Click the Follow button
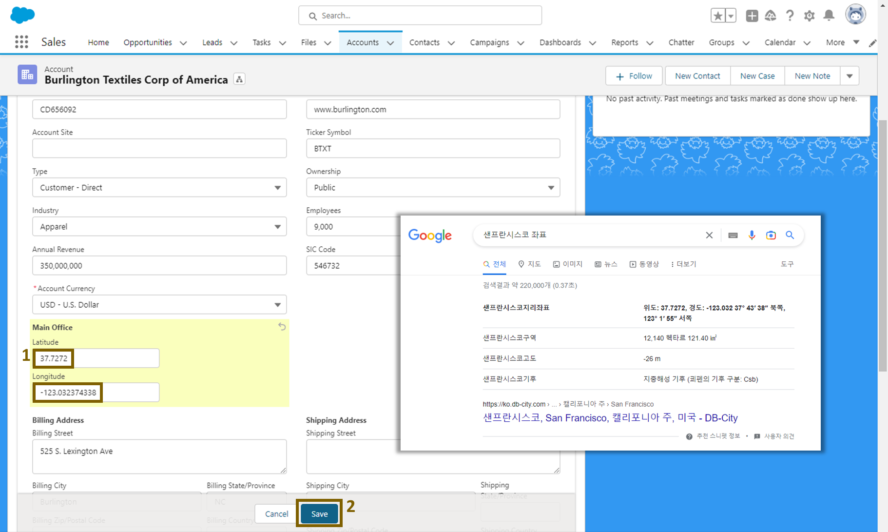Screen dimensions: 888x532 point(634,76)
